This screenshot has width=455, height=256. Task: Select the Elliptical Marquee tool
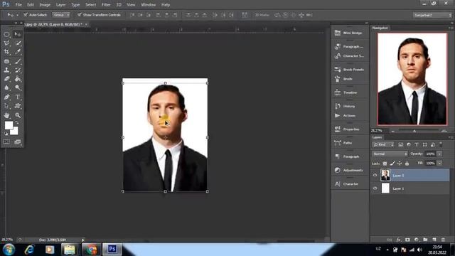pos(6,34)
